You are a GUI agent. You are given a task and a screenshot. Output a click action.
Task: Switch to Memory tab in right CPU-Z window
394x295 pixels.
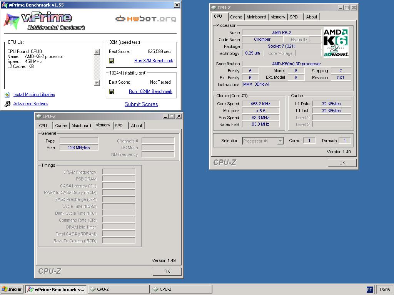click(x=278, y=17)
